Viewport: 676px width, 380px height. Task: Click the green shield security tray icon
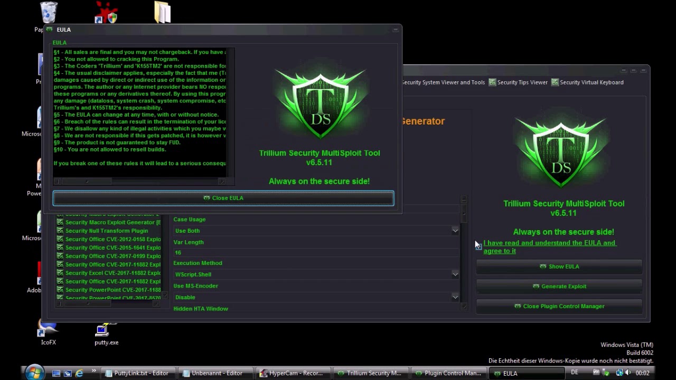pos(606,373)
